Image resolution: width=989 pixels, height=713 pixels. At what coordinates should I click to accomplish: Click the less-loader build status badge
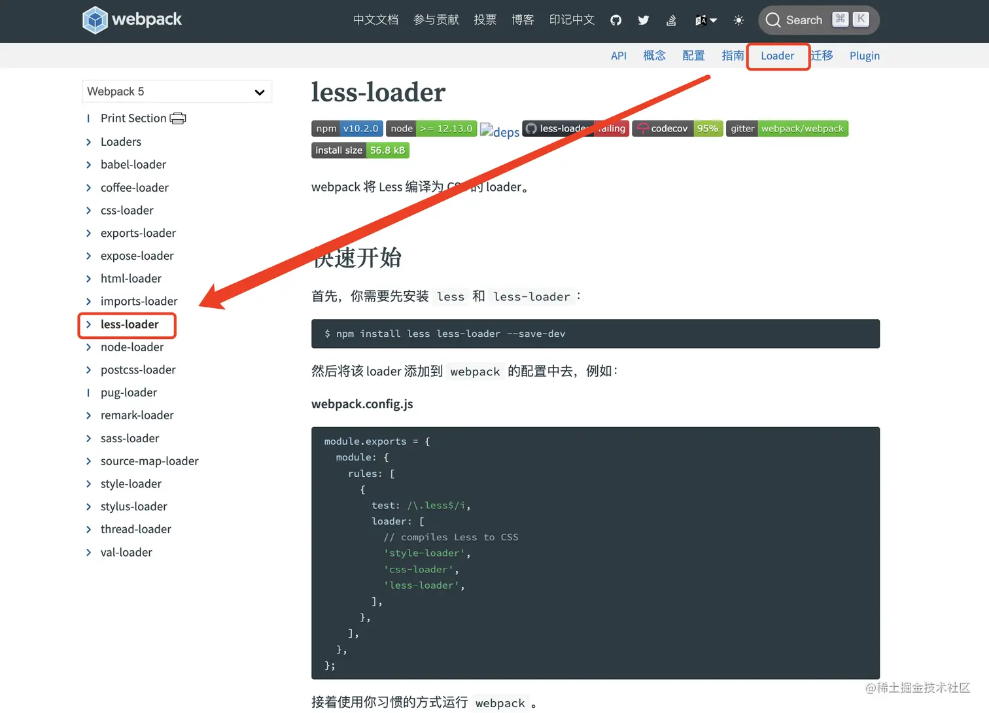576,128
